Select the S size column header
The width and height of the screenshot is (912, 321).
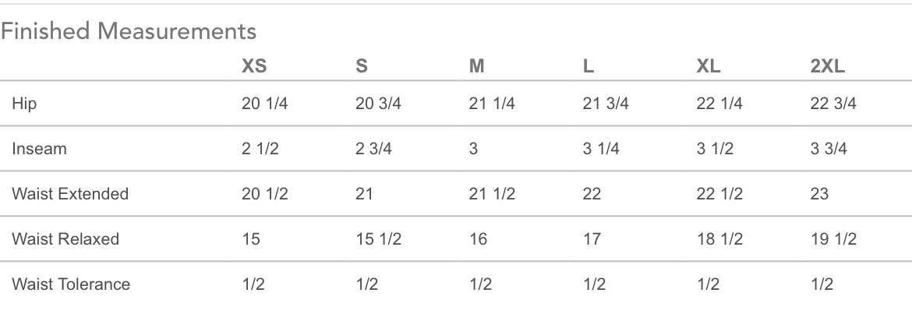coord(362,67)
